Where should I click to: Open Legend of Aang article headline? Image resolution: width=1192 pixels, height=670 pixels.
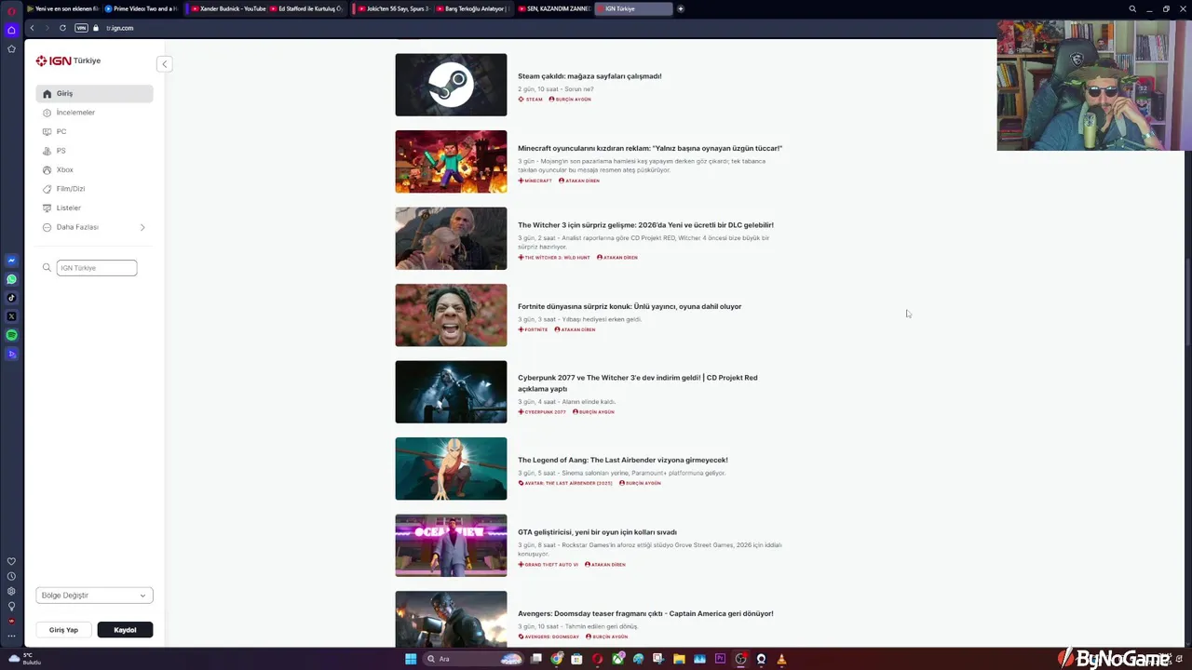(623, 460)
